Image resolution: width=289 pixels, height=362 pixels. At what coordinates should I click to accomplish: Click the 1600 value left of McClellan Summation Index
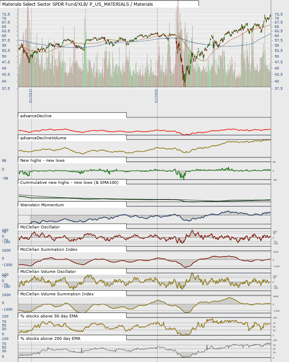6,251
